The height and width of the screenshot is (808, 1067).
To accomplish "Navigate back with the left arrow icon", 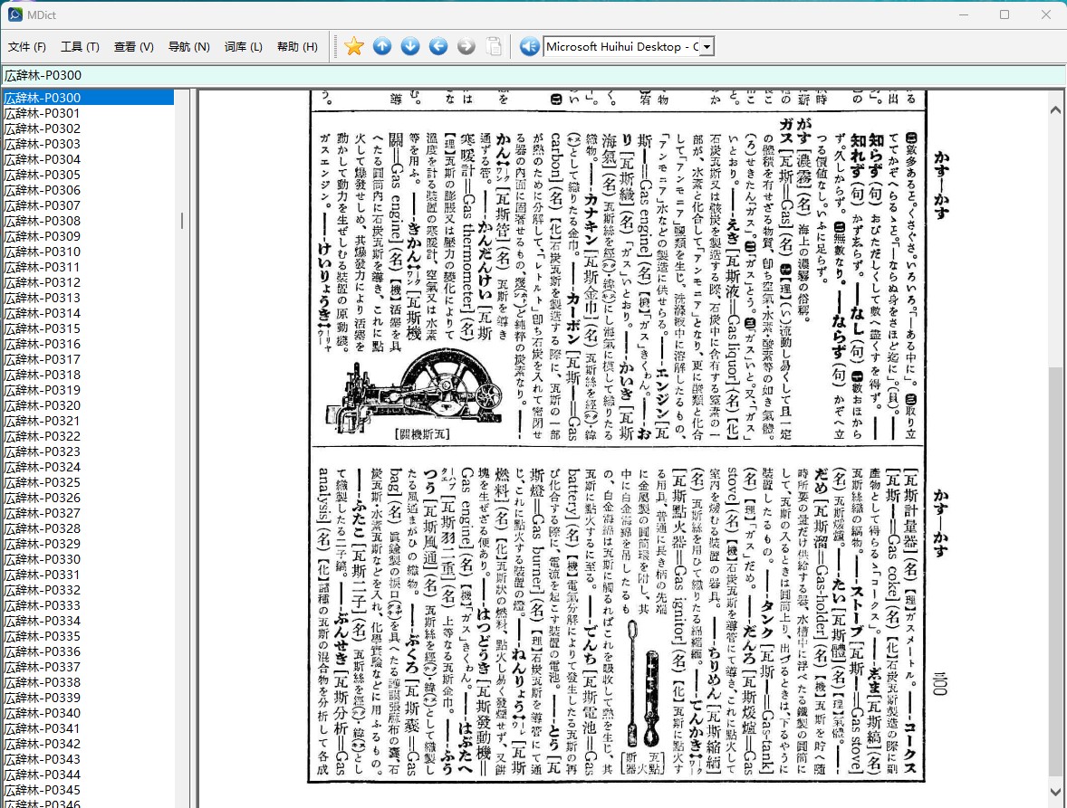I will click(x=438, y=46).
